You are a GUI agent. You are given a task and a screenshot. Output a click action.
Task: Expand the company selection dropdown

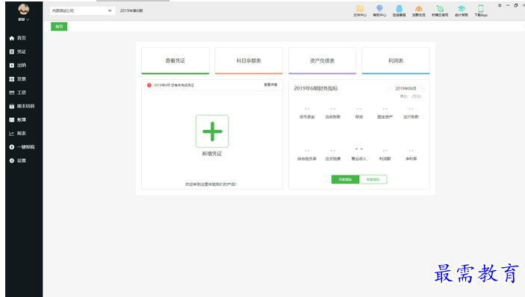[x=82, y=10]
